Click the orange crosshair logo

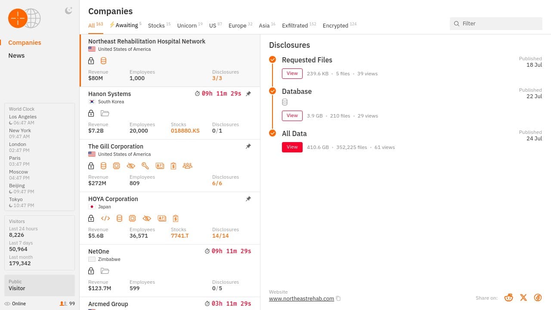coord(18,18)
